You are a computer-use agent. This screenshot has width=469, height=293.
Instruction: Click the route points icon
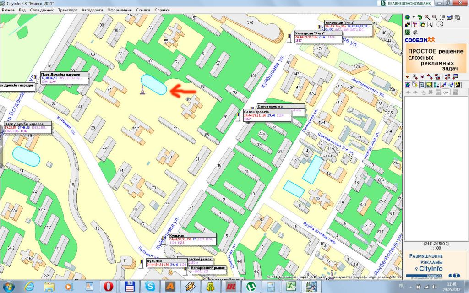[444, 85]
